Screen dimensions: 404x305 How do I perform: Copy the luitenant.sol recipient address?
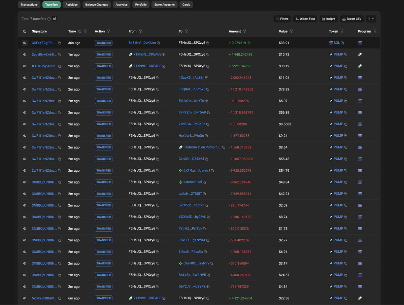pos(205,182)
